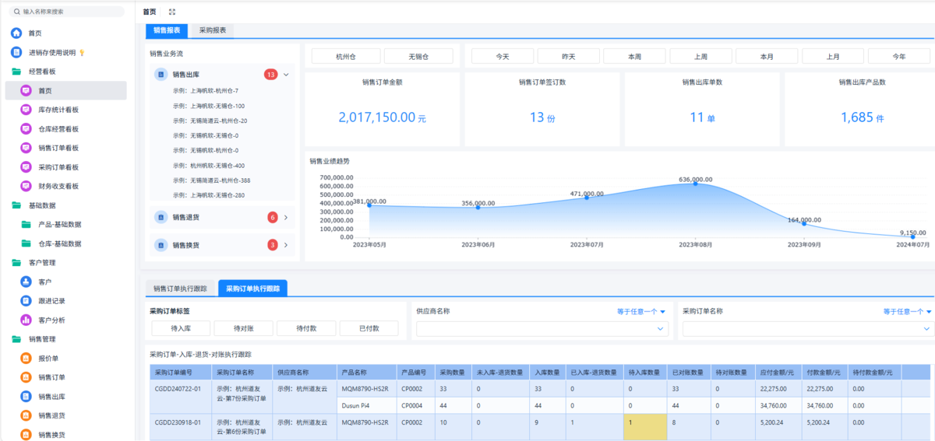Click the 销售出库 icon in 销售业务流
The image size is (935, 441).
point(161,75)
